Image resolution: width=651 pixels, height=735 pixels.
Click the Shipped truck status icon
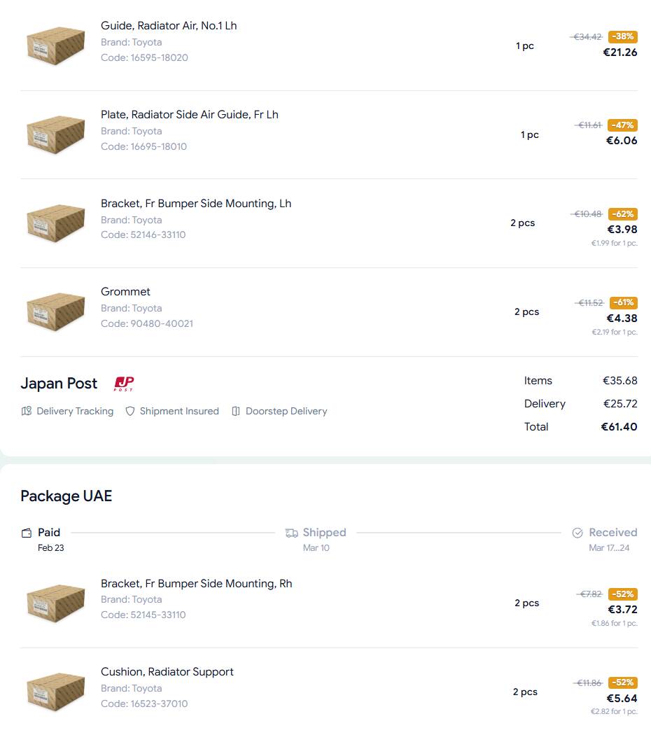[x=292, y=533]
